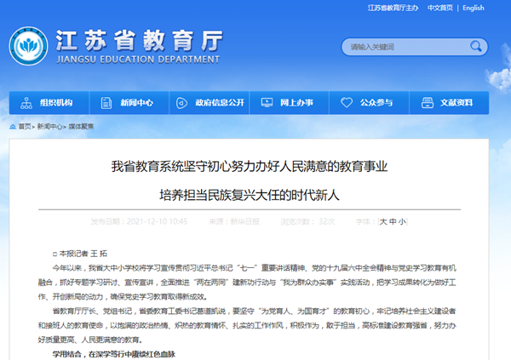Image resolution: width=511 pixels, height=360 pixels.
Task: Go to 公众参与 section
Action: [x=376, y=103]
